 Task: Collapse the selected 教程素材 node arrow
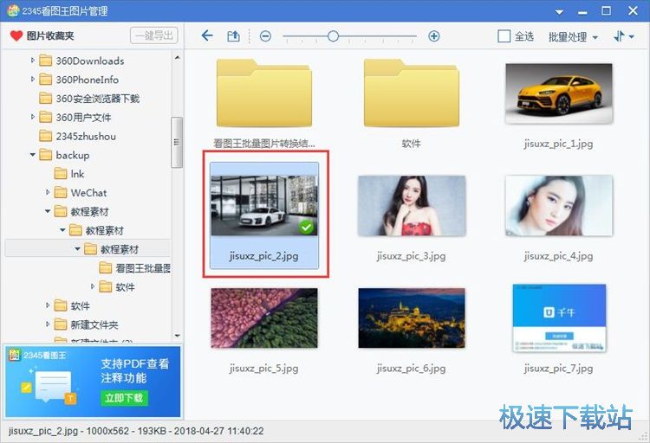(x=77, y=249)
